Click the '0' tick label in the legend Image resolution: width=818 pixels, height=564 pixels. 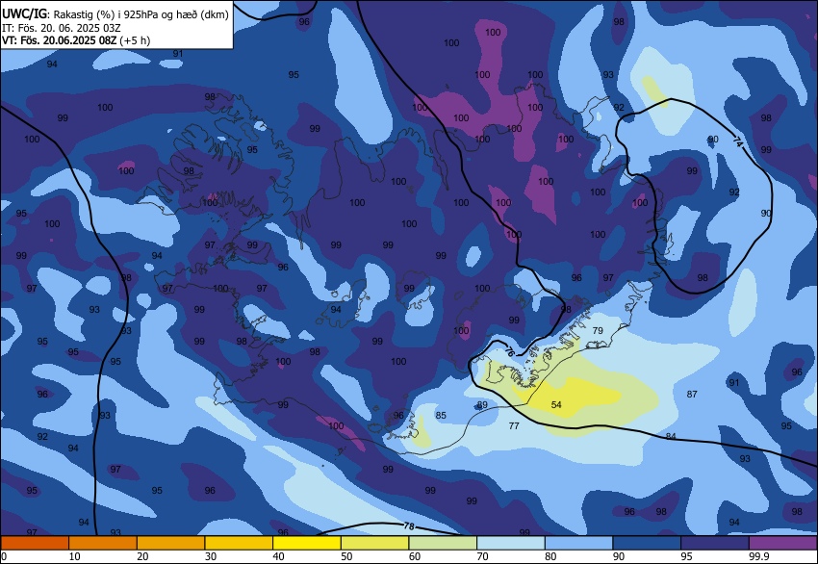coord(4,556)
